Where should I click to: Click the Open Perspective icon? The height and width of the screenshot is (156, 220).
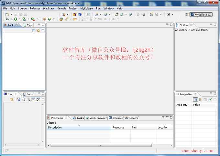pos(187,15)
